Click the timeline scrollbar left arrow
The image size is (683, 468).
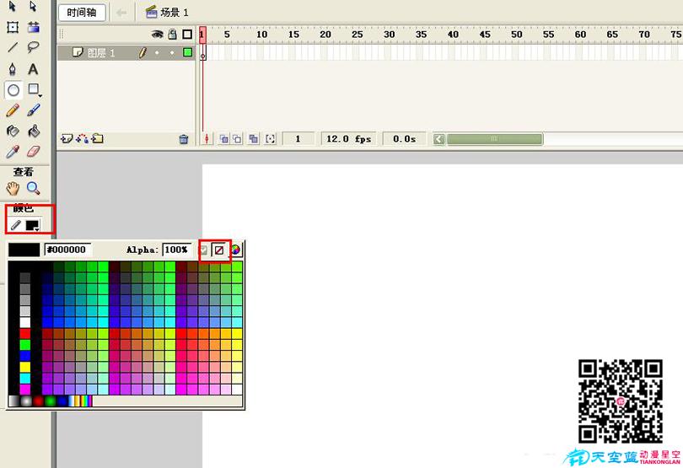[x=439, y=139]
